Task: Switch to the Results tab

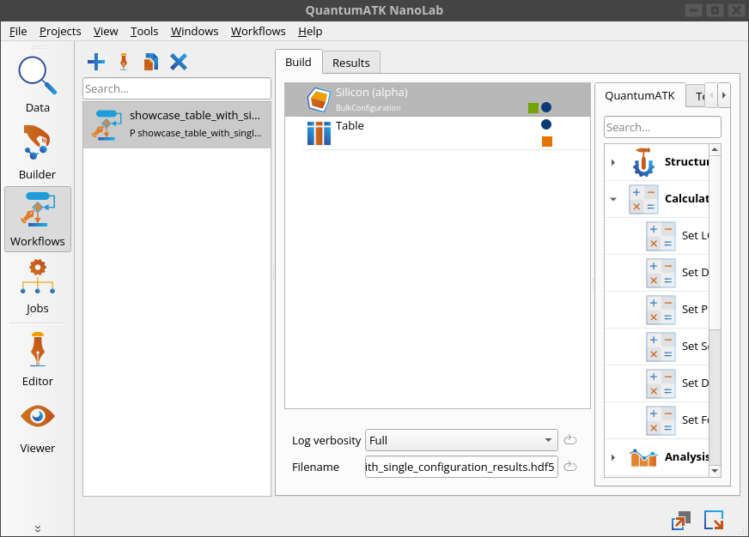Action: 351,63
